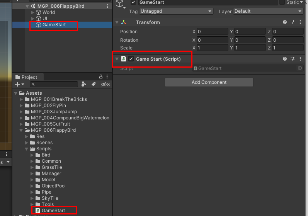Open Game Start script kebab menu
The width and height of the screenshot is (308, 216).
pos(300,59)
